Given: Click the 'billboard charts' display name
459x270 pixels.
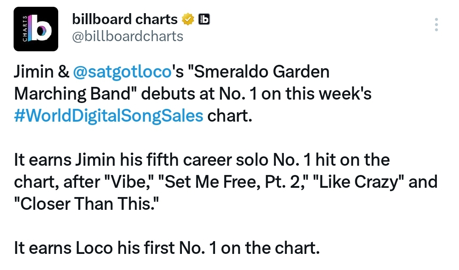Looking at the screenshot, I should [125, 19].
